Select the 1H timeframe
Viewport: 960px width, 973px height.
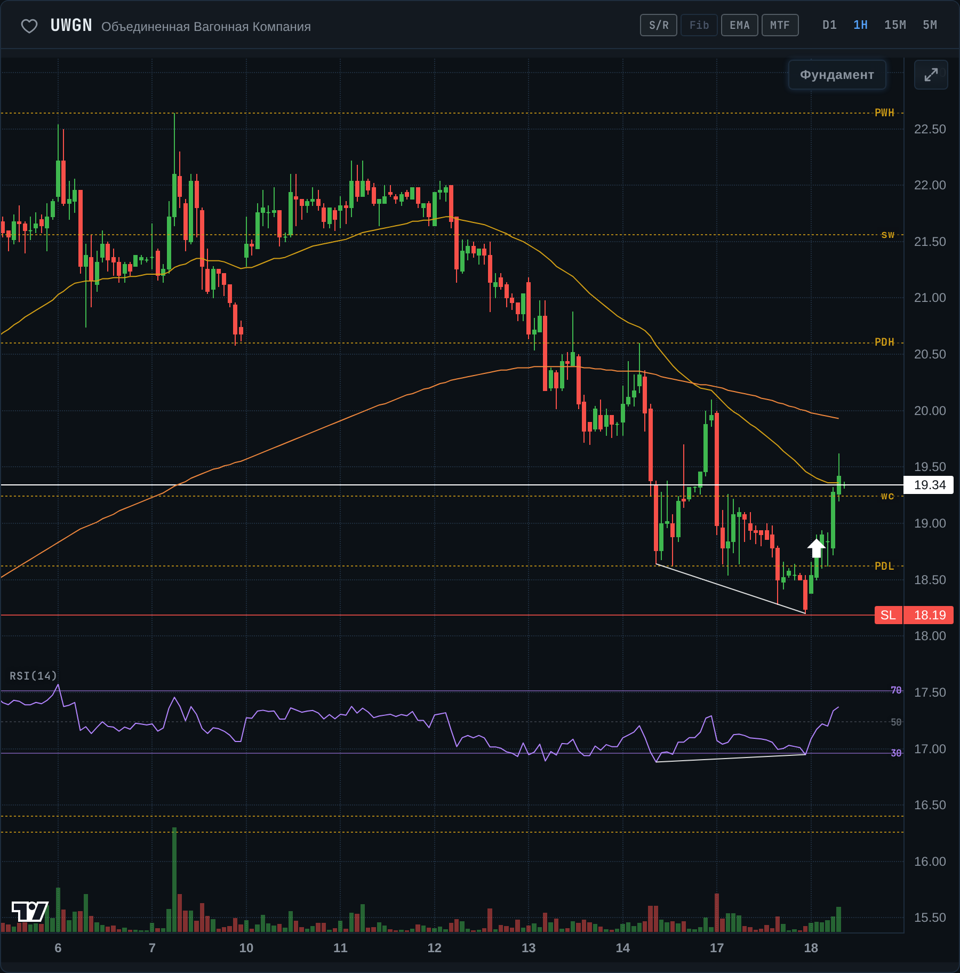click(x=861, y=25)
